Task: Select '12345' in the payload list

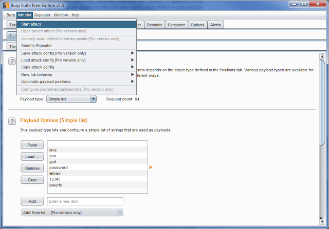Action: tap(97, 179)
